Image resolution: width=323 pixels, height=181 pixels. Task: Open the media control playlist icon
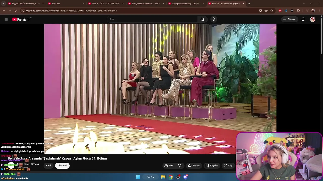pos(307,11)
